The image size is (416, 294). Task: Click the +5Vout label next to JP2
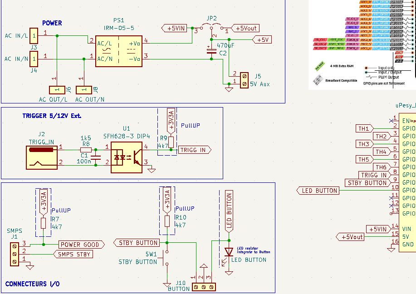coord(245,28)
